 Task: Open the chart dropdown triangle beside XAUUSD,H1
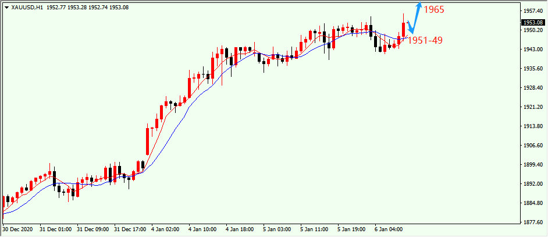click(6, 7)
